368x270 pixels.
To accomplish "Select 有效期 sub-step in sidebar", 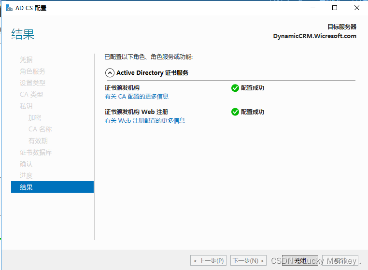I will point(38,141).
